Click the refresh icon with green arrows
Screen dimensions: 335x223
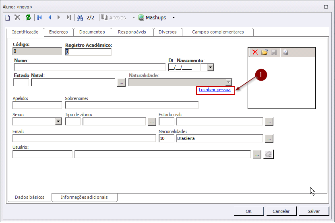28,18
